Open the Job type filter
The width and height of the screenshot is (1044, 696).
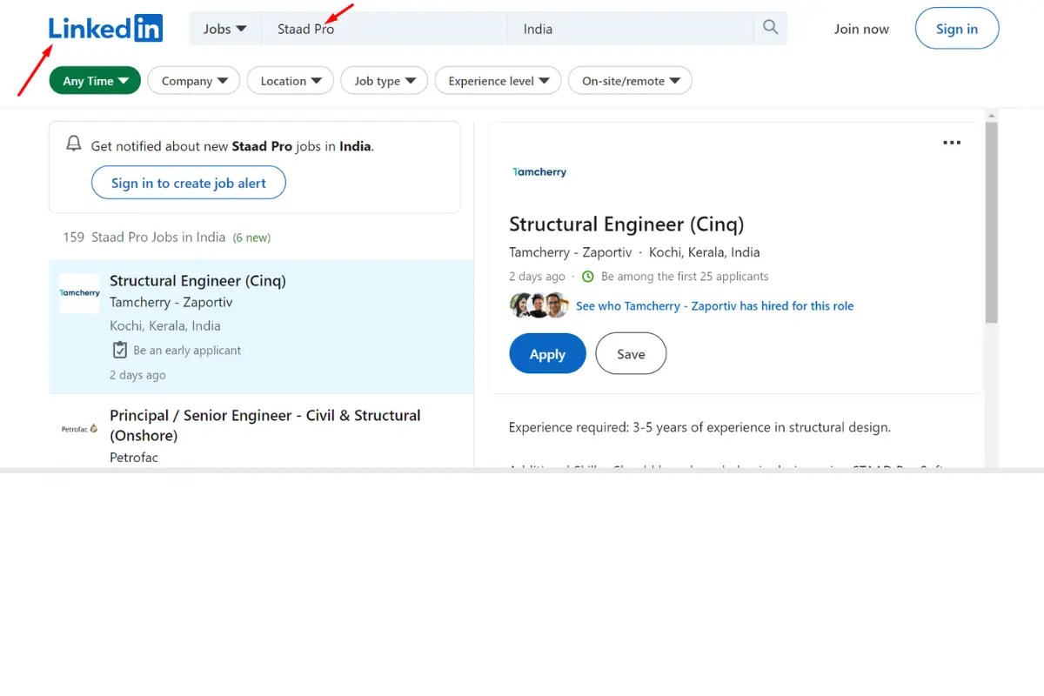click(x=385, y=81)
